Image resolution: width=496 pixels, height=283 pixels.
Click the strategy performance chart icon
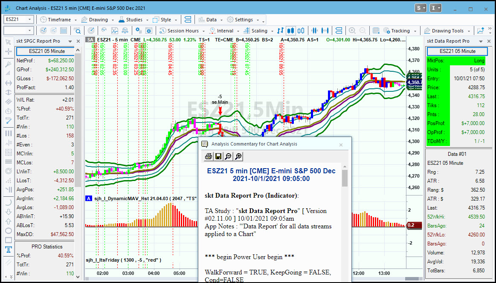[x=114, y=31]
